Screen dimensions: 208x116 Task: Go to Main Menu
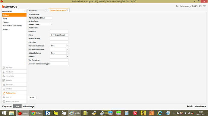click(200, 106)
